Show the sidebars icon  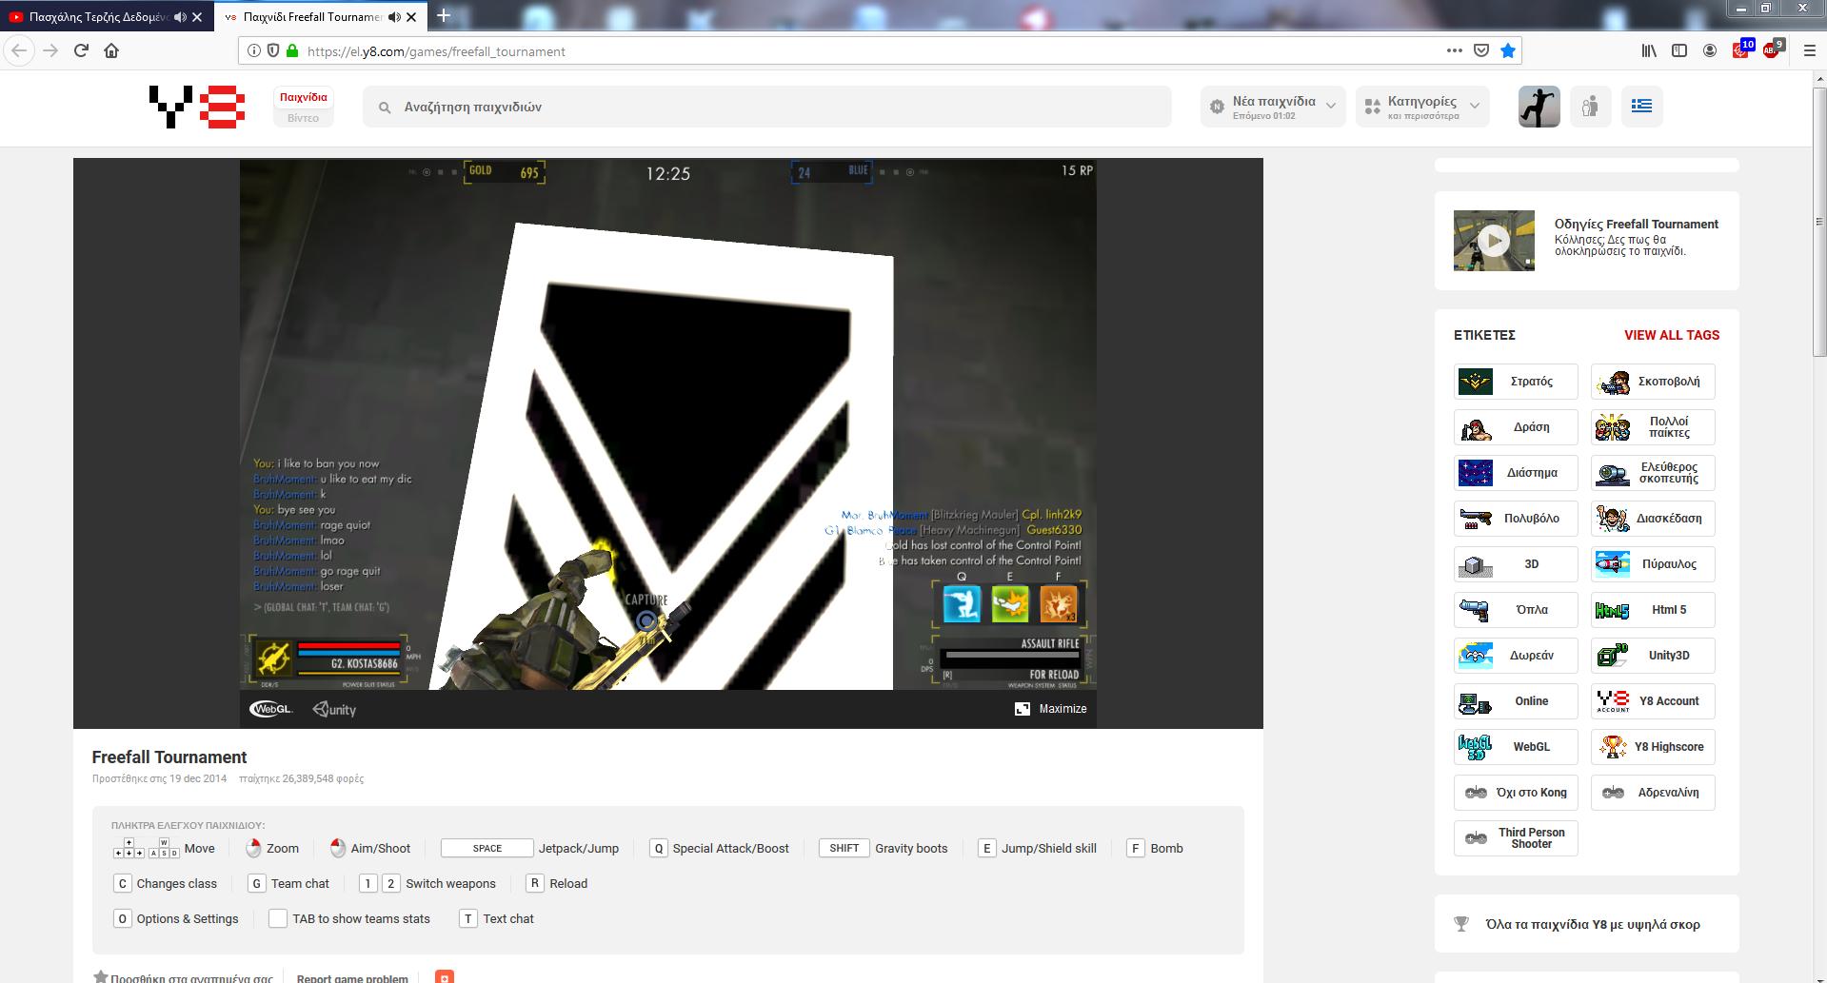coord(1679,50)
